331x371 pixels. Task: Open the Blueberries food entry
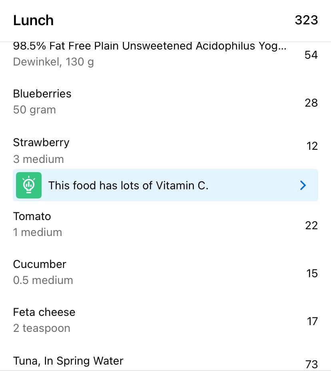165,102
